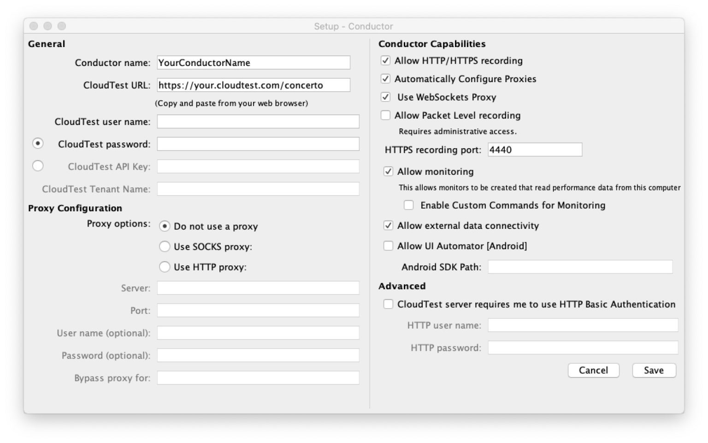Check CloudTest server requires HTTP Basic Authentication

[x=388, y=304]
